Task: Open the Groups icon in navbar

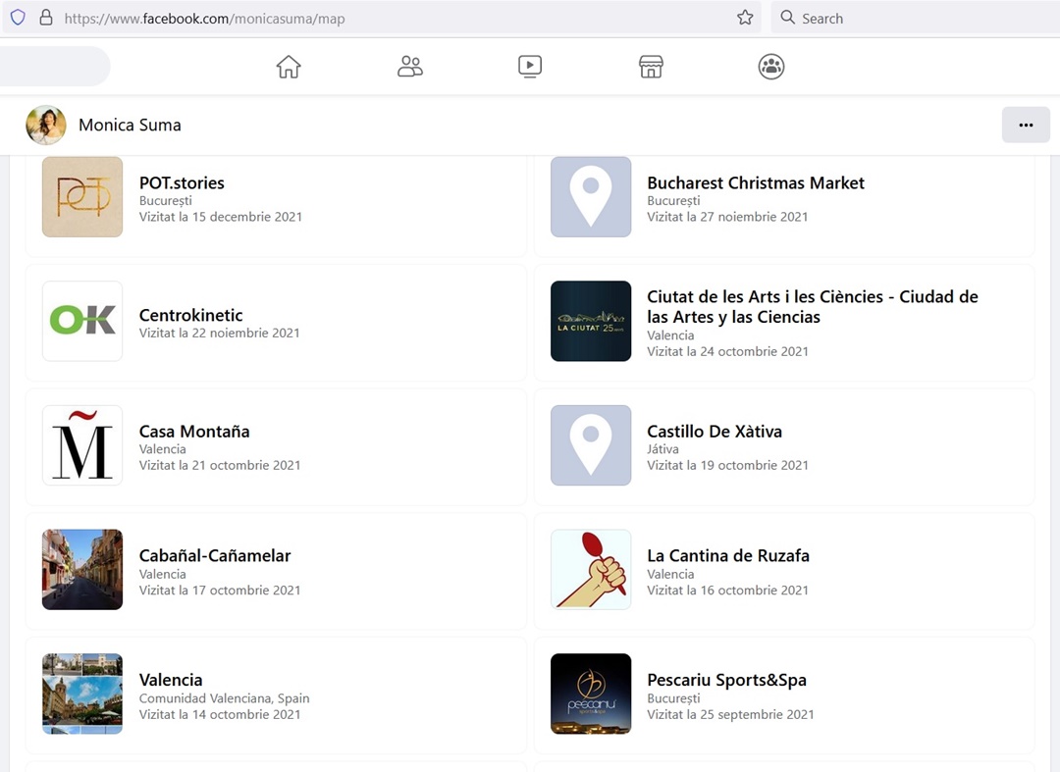Action: point(771,67)
